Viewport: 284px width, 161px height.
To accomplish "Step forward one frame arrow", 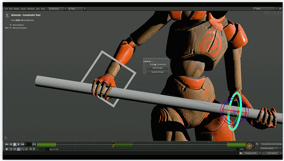I will pyautogui.click(x=35, y=144).
